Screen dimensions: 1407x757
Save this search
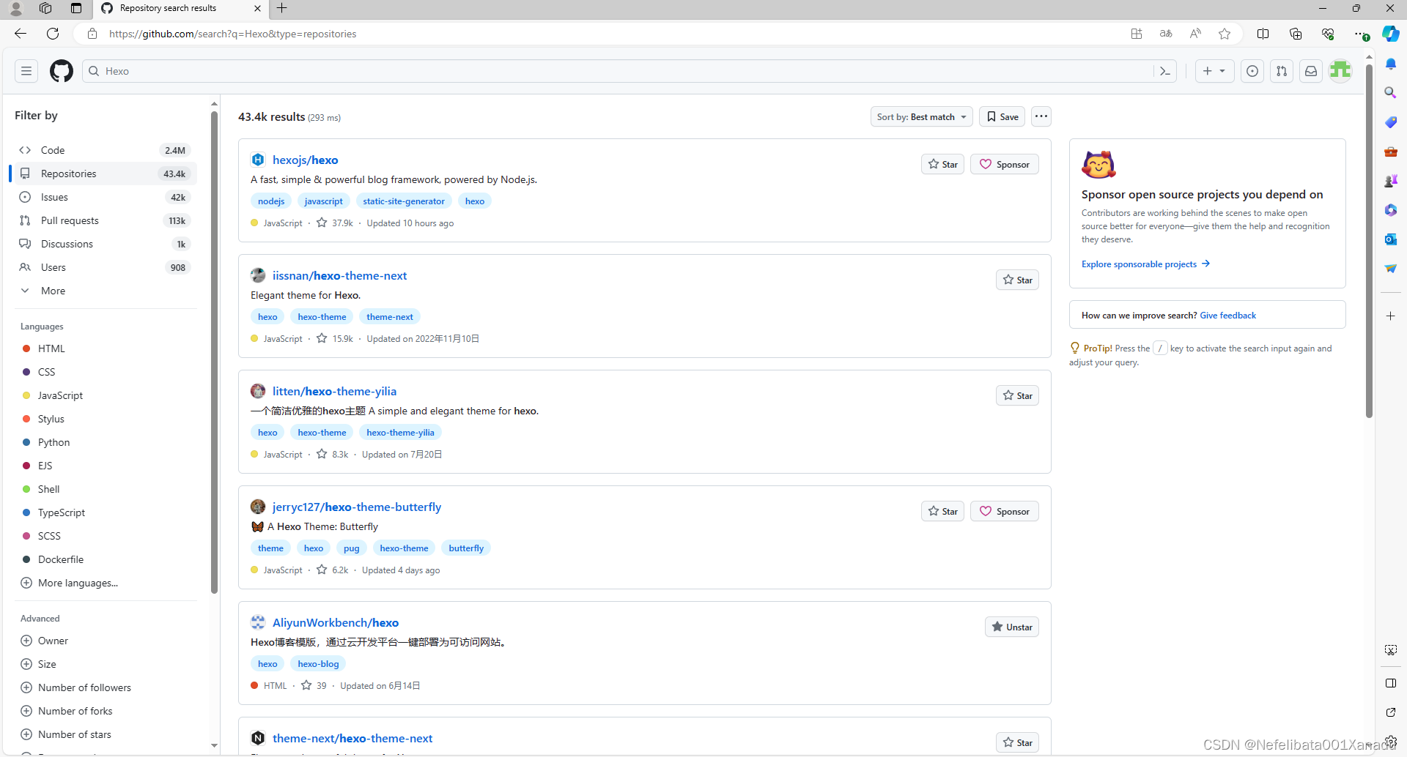coord(1002,116)
